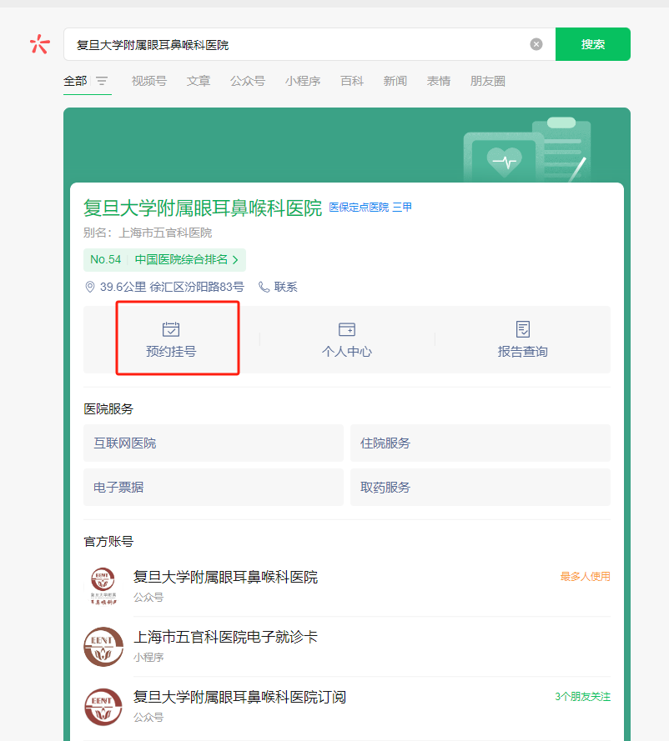Switch to the 公众号 tab
Screen dimensions: 669x741
tap(247, 82)
